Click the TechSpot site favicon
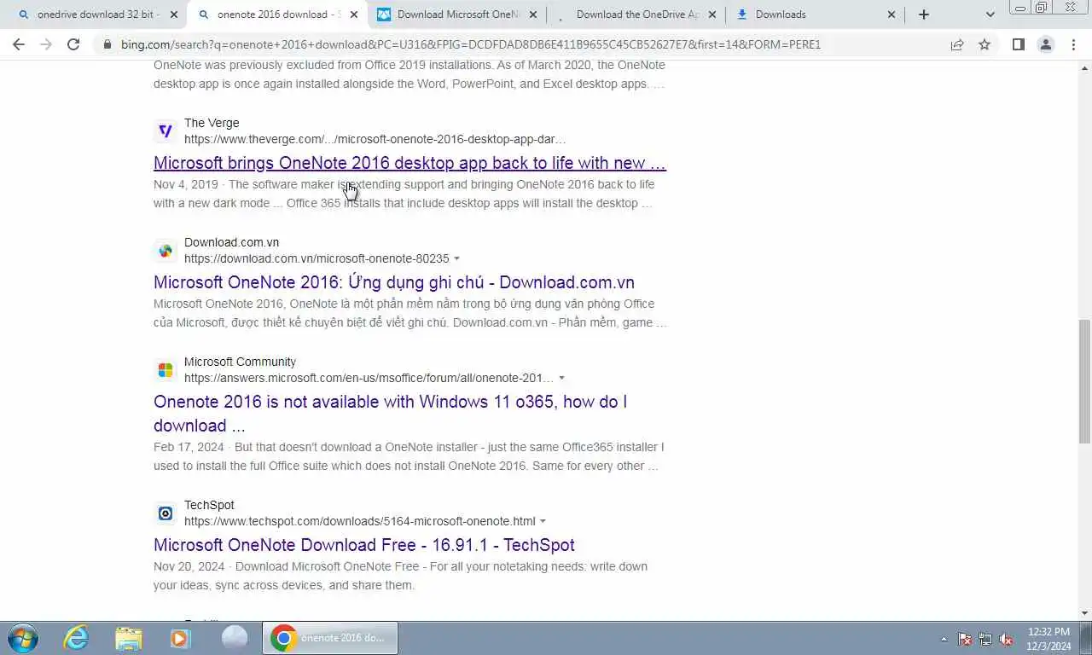Screen dimensions: 1092x655 [x=166, y=513]
